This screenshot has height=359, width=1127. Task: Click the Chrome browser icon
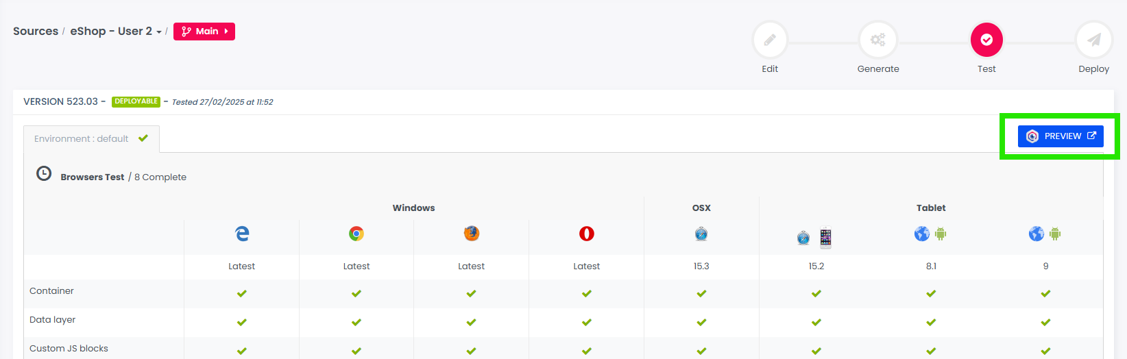356,234
